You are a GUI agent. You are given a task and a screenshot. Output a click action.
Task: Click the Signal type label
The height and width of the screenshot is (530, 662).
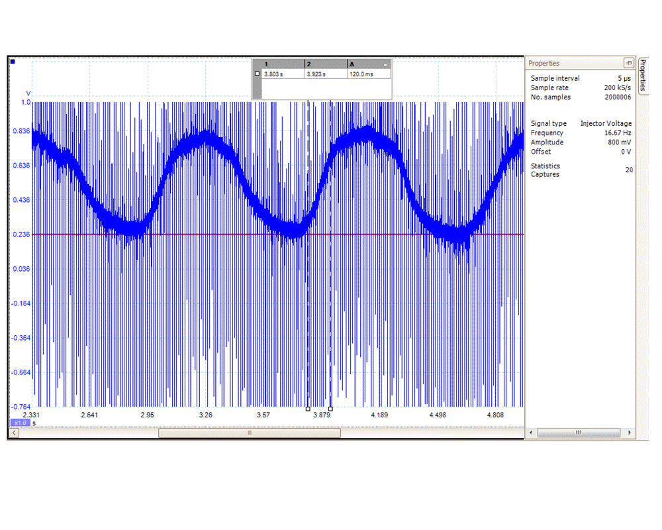549,123
